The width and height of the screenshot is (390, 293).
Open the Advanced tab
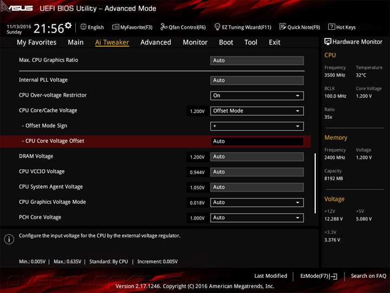point(155,42)
